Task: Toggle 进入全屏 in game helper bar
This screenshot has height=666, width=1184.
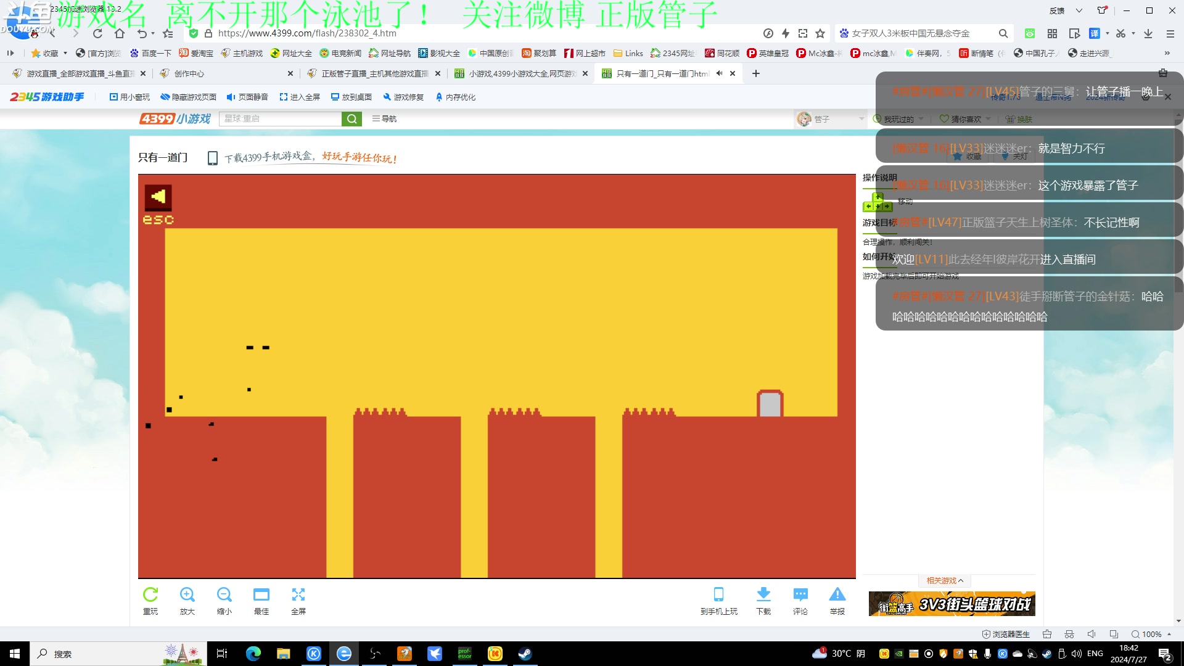Action: [x=300, y=97]
